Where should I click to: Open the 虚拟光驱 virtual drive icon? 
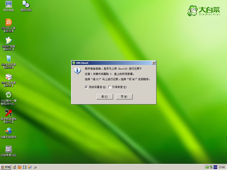(x=26, y=5)
